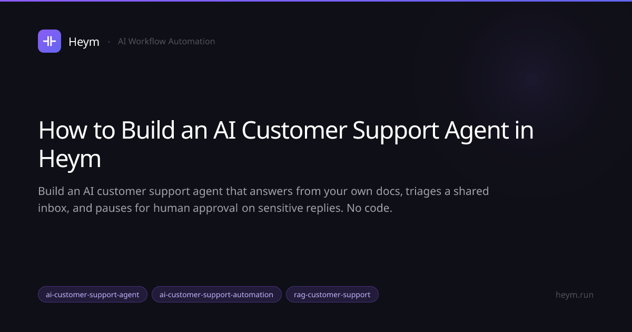Click the AI Workflow Automation tagline

pos(166,41)
